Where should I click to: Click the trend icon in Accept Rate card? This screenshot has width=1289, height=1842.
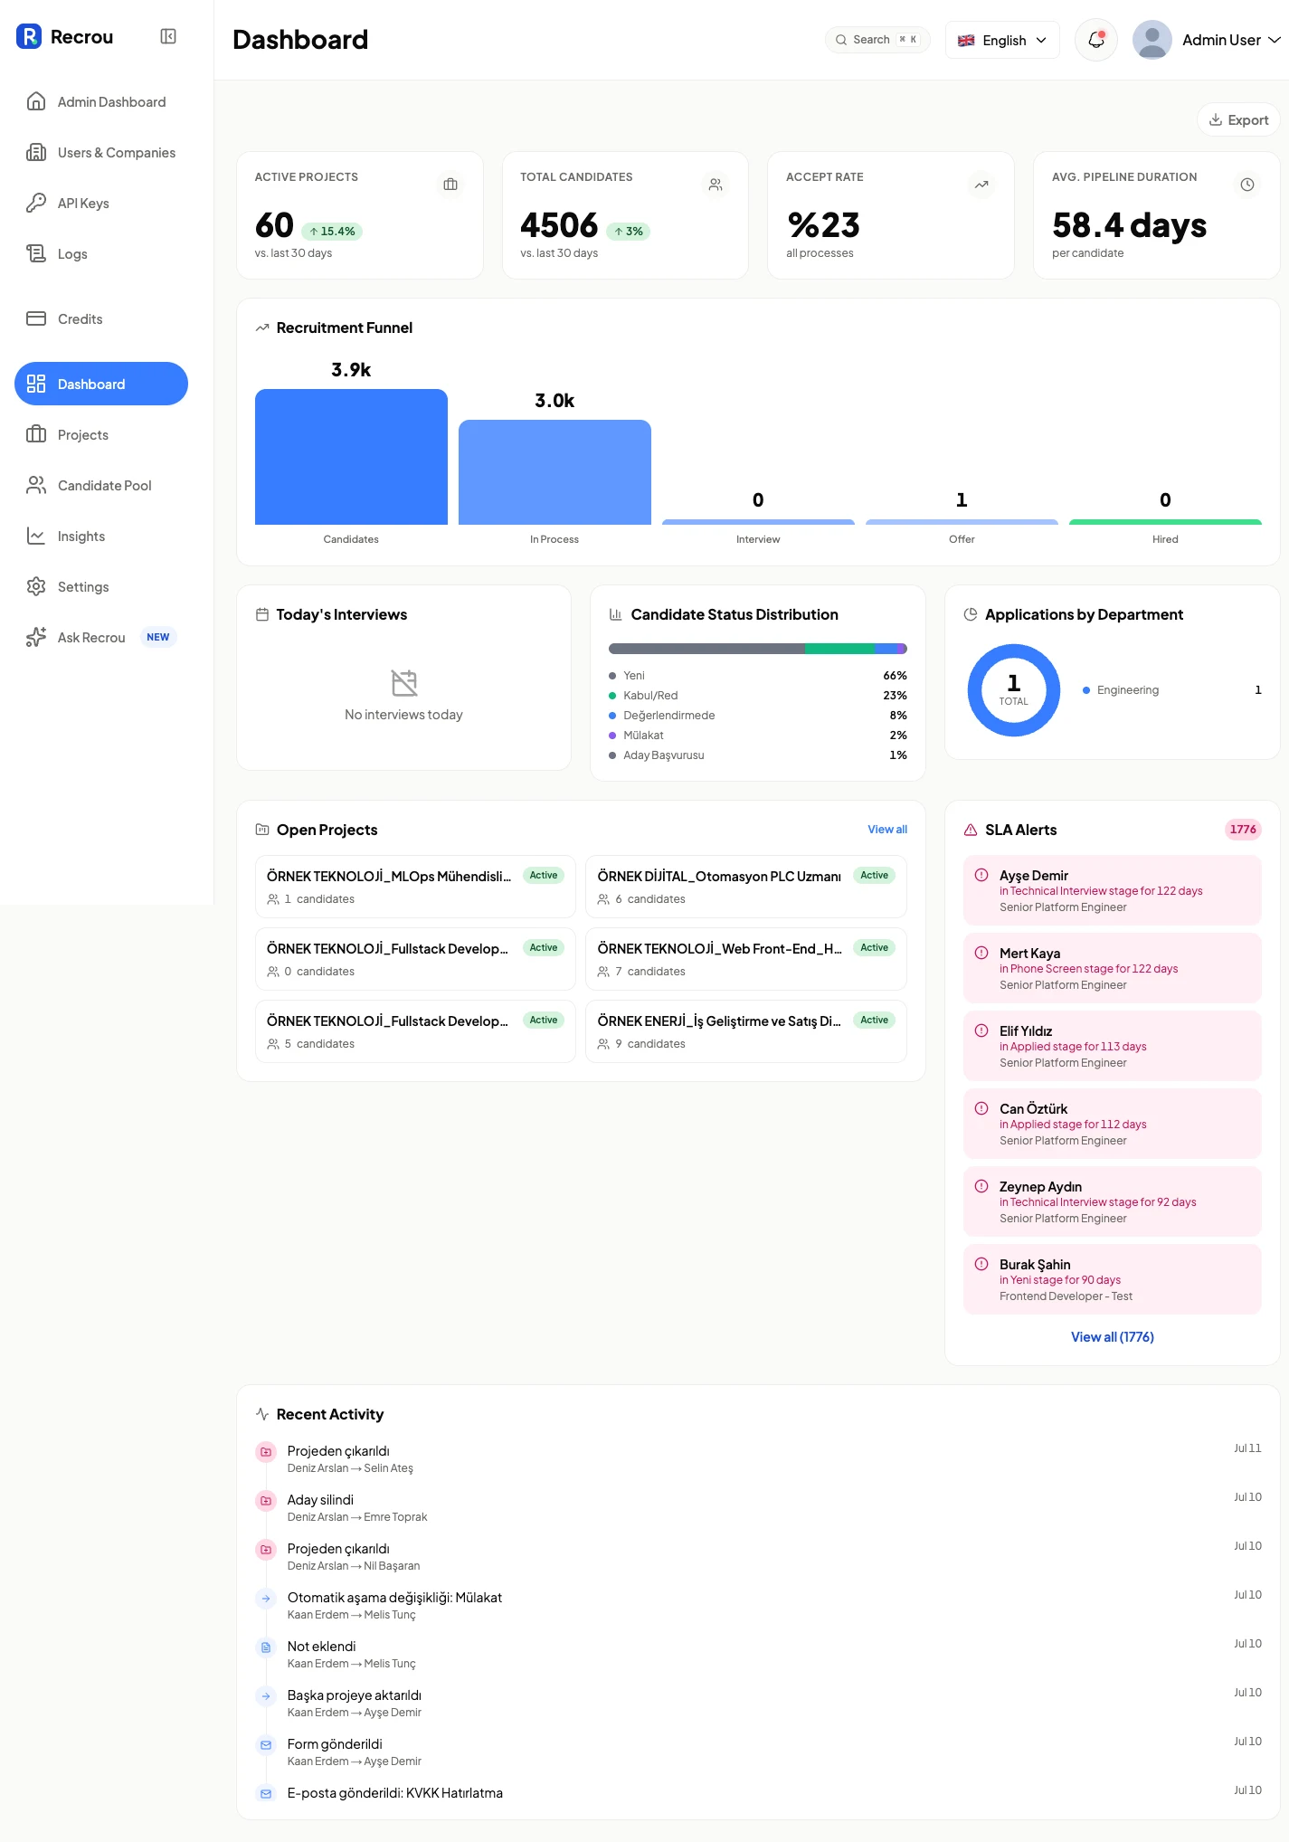coord(981,185)
